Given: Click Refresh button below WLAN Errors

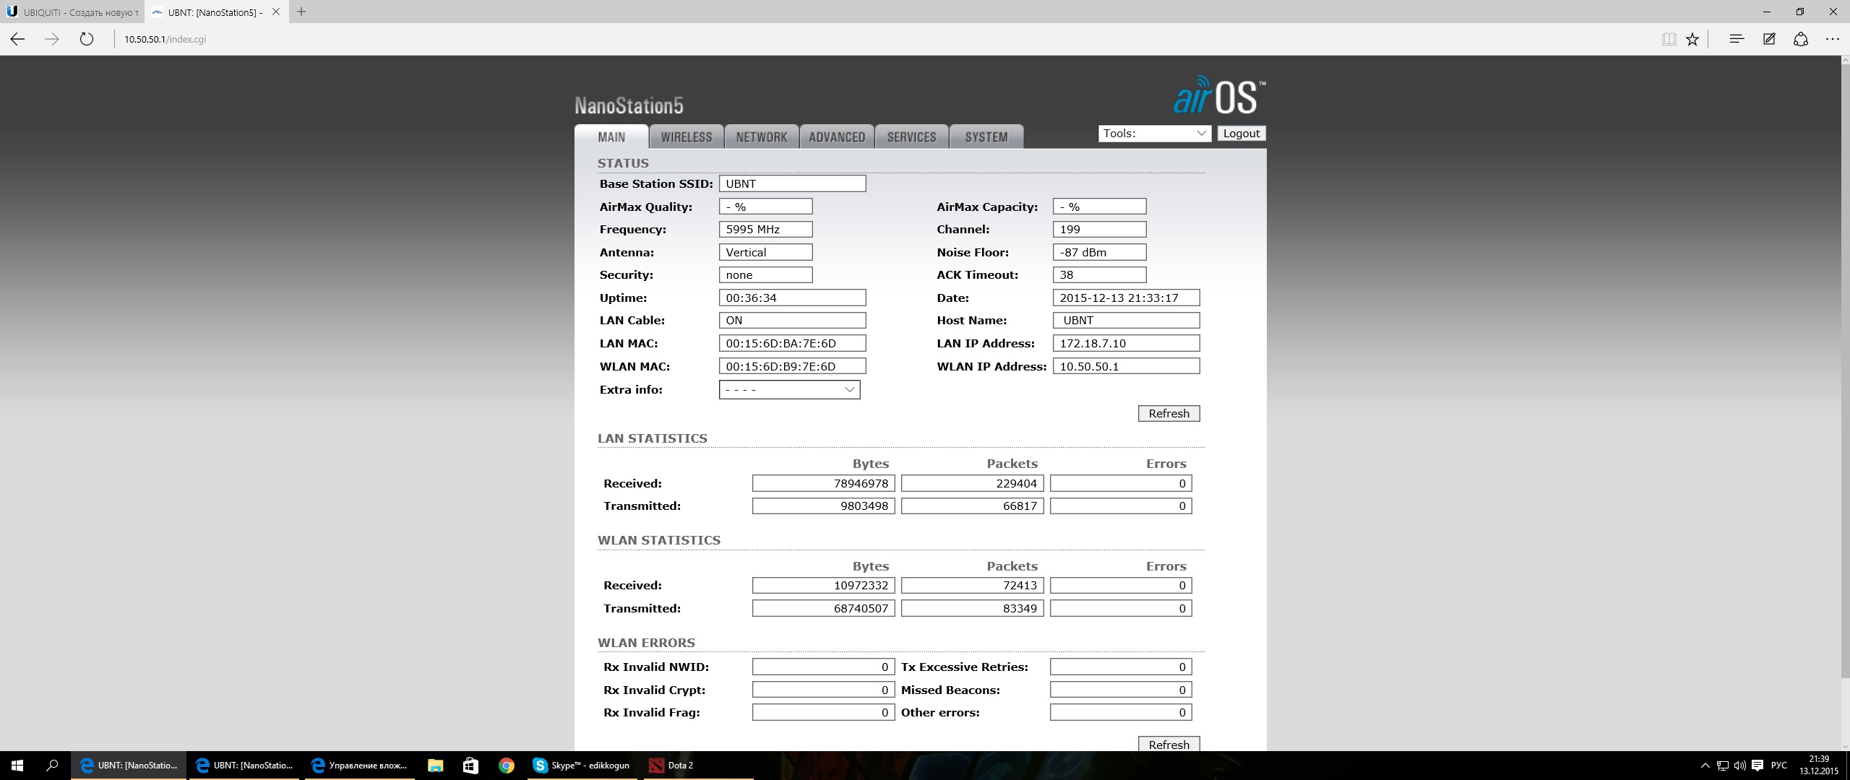Looking at the screenshot, I should pos(1169,744).
